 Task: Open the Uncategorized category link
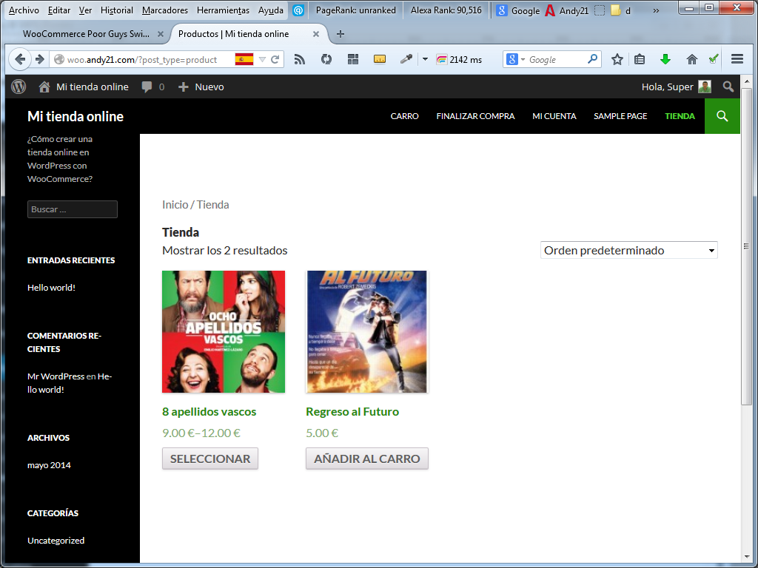pos(56,541)
